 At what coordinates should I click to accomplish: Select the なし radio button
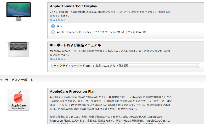coord(53,26)
